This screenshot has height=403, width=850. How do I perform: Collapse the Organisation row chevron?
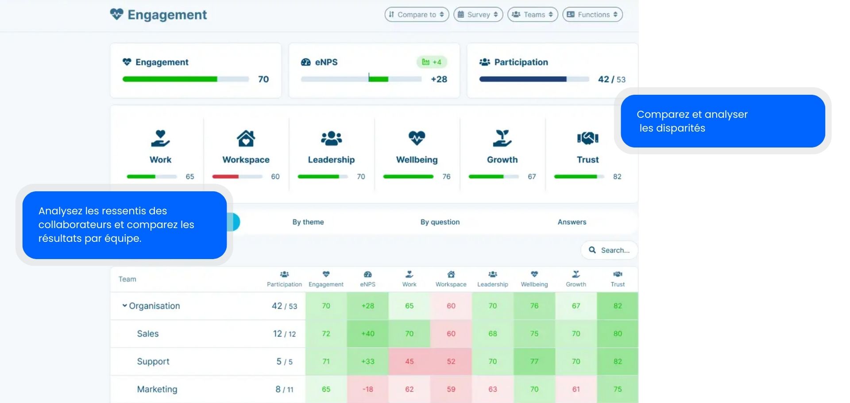[x=125, y=306]
